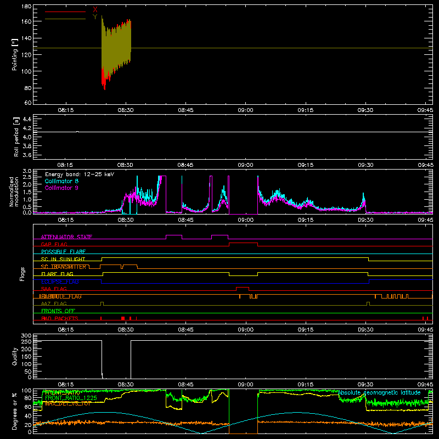Click 'Absolute geomagnetic latitude' legend text
Image resolution: width=439 pixels, height=439 pixels.
[x=379, y=392]
